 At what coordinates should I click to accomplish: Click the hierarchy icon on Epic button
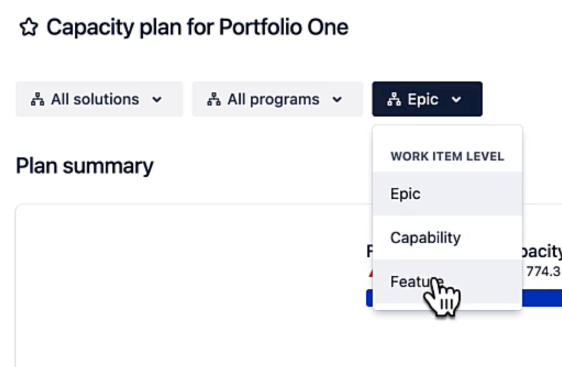394,100
